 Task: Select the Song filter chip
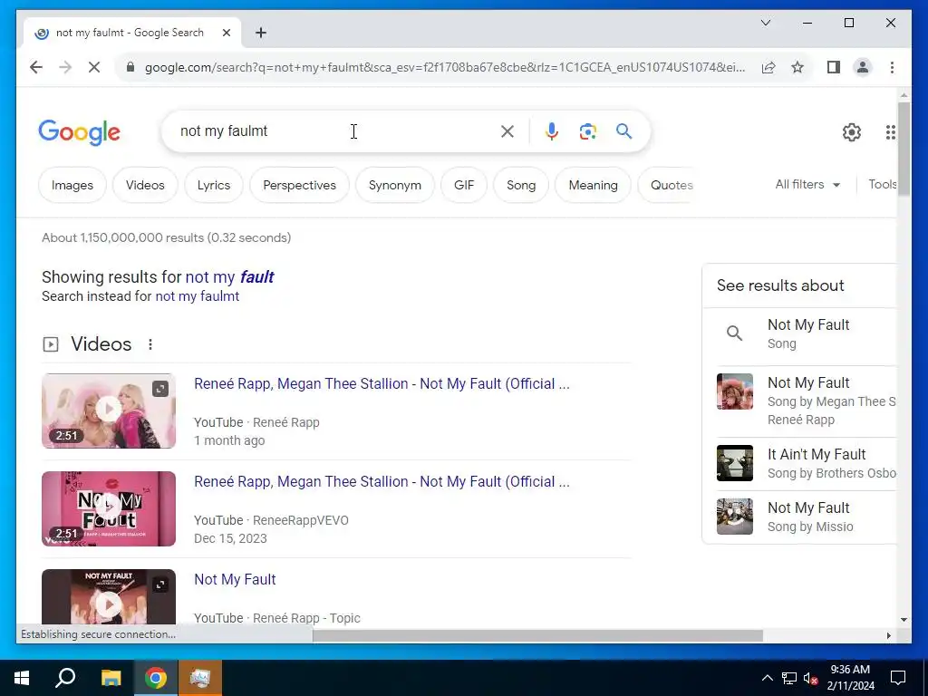pos(521,185)
